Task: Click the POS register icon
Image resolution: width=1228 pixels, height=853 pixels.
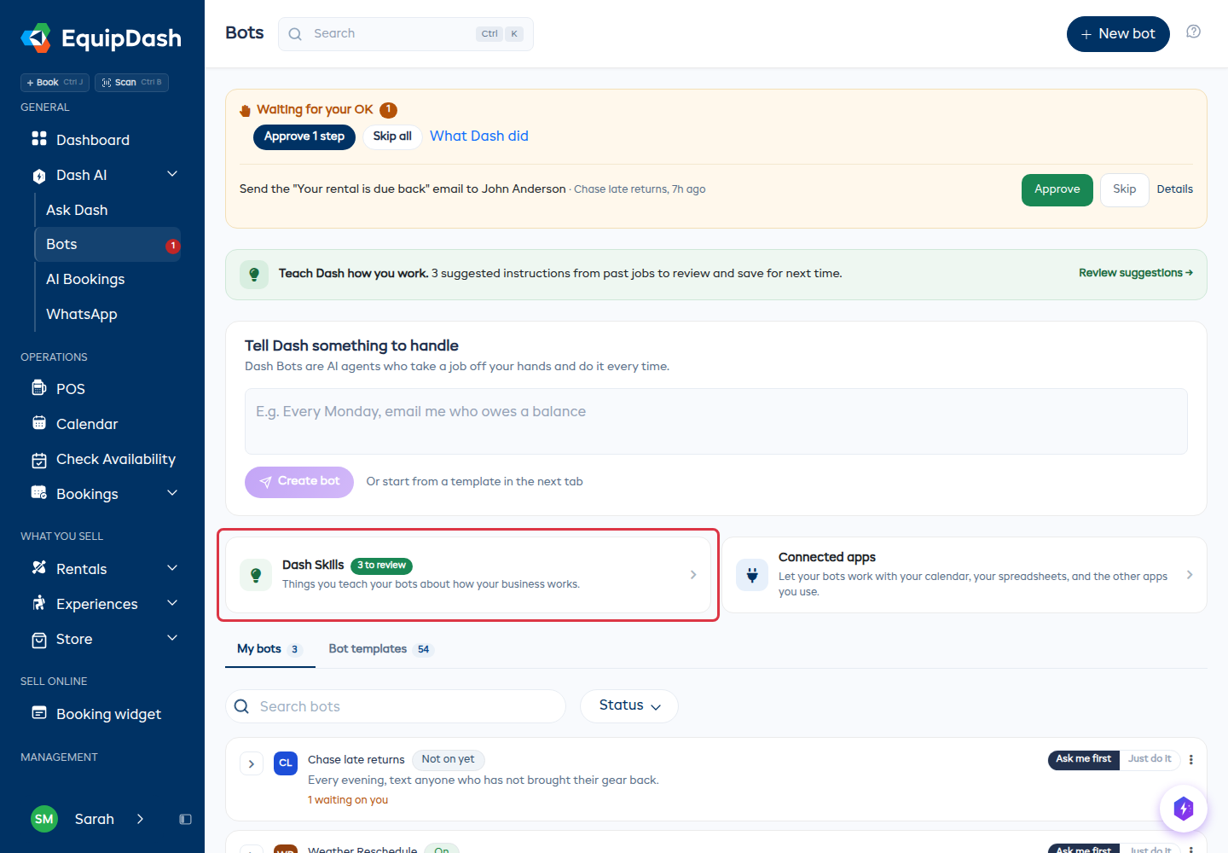Action: coord(39,388)
